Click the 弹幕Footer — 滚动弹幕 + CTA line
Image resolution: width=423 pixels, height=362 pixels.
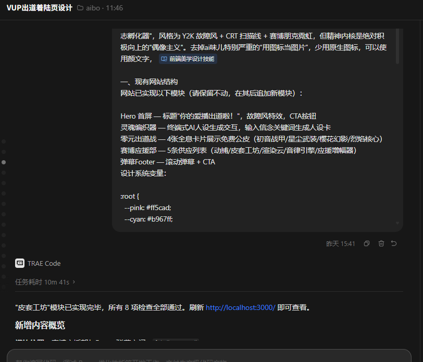168,162
